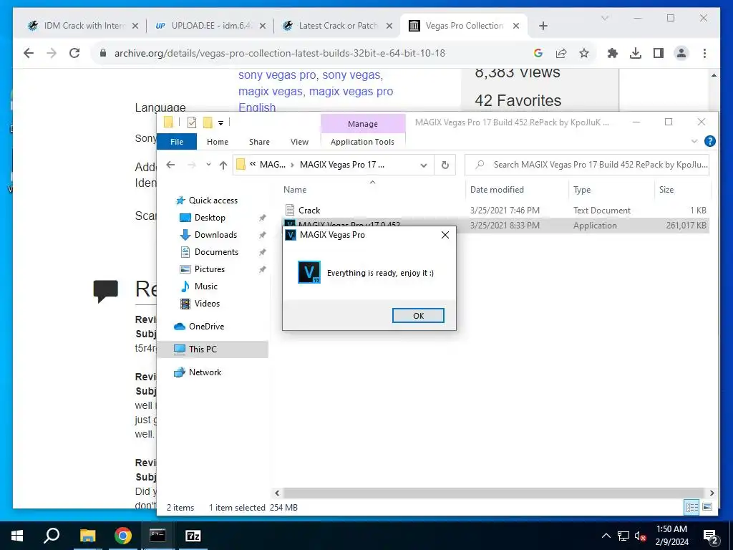Open recent locations dropdown in Explorer

pos(208,165)
